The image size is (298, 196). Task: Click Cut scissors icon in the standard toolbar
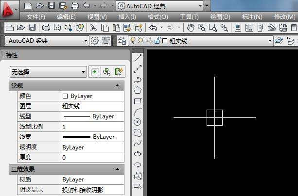click(x=93, y=28)
